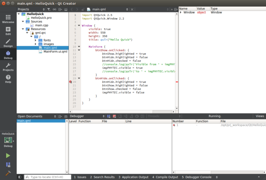Collapse the qml.qrc node
The image size is (266, 180).
coord(27,32)
